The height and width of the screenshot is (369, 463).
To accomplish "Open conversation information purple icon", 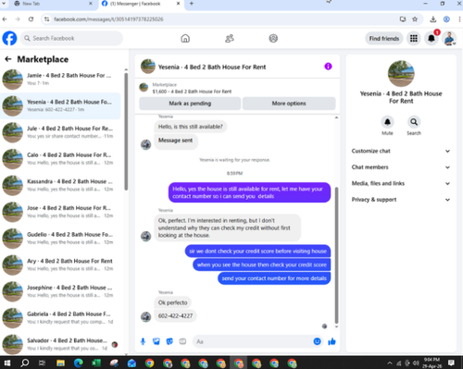I will point(328,67).
